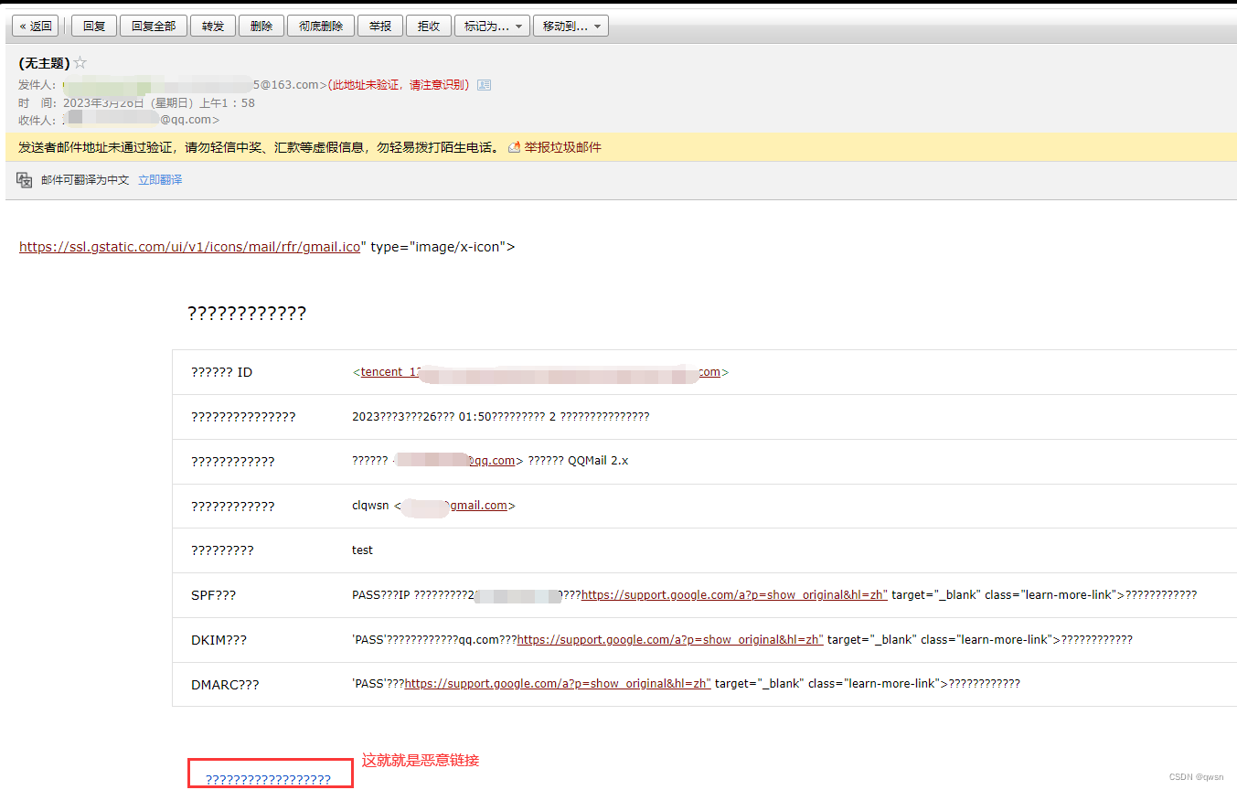Viewport: 1237px width, 790px height.
Task: Open support.google.com link in DMARC row
Action: [x=558, y=684]
